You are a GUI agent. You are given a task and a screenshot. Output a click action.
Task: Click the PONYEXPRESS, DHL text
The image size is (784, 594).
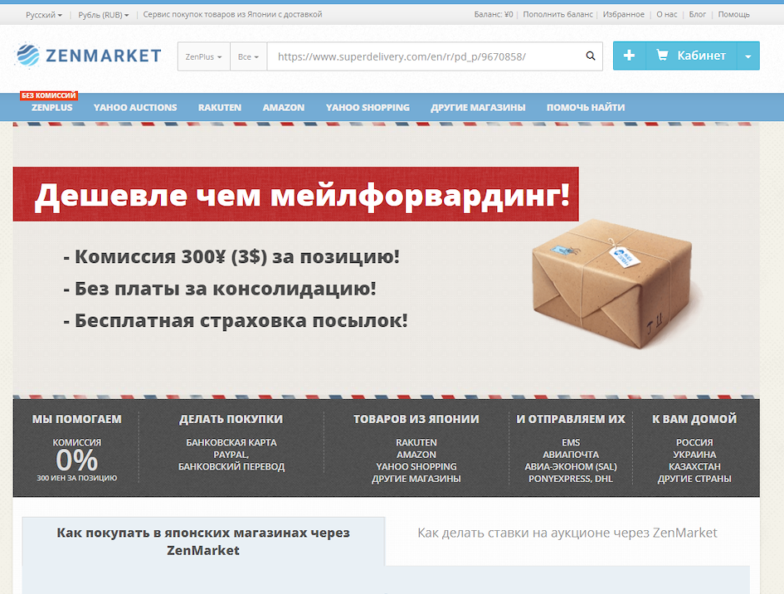571,479
